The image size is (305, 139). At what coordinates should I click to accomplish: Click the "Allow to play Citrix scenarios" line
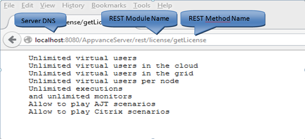pyautogui.click(x=99, y=112)
